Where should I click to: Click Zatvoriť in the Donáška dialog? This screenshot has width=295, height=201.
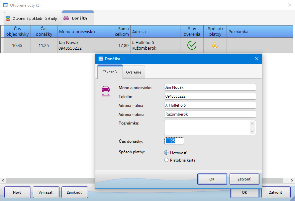coord(244,179)
